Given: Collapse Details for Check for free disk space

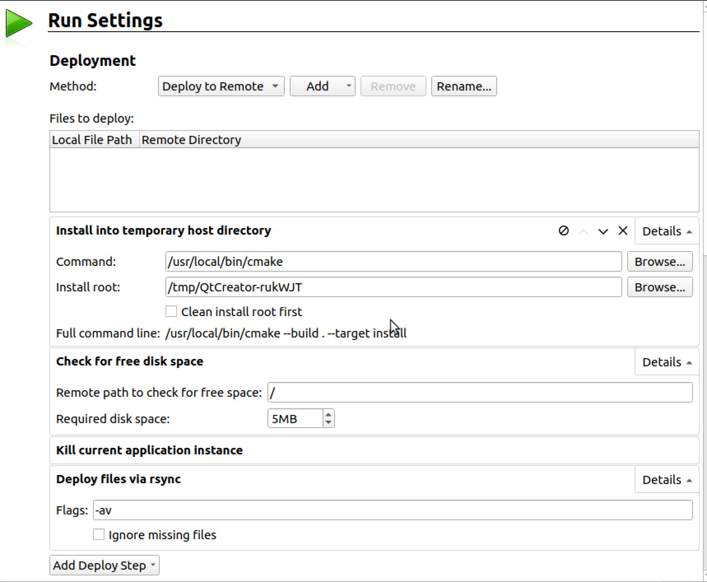Looking at the screenshot, I should coord(667,362).
